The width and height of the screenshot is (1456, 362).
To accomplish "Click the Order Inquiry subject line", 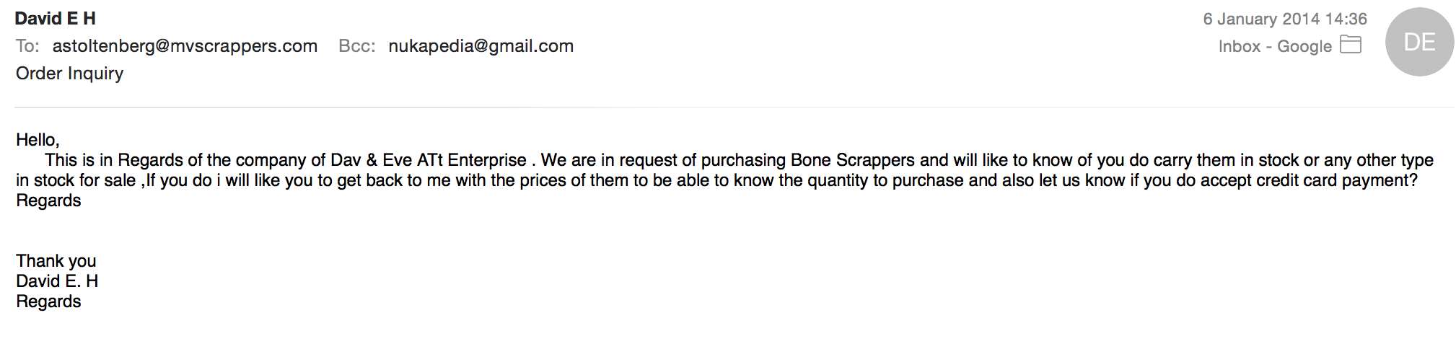I will [x=69, y=74].
